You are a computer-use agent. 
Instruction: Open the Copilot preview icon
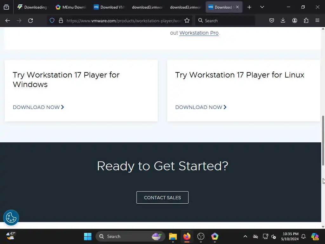[315, 236]
